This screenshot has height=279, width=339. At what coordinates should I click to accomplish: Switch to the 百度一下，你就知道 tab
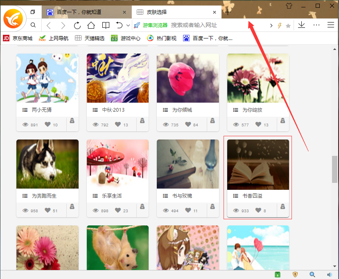(x=87, y=12)
